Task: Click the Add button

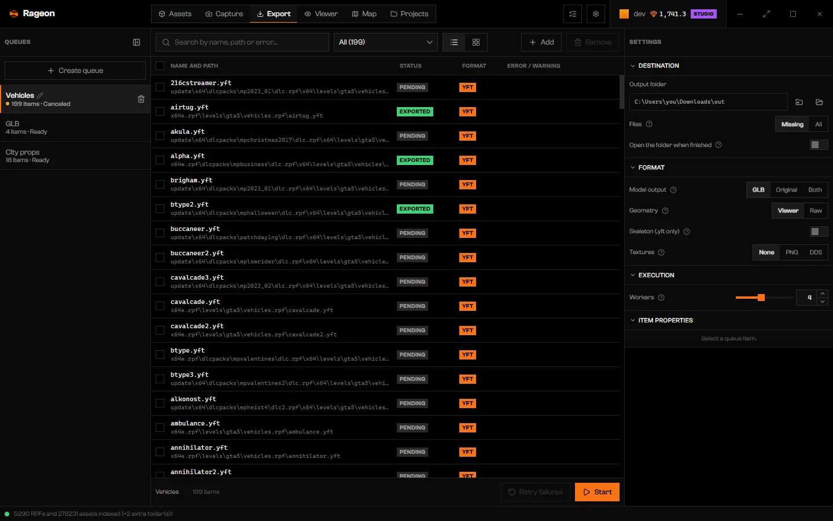Action: coord(541,42)
